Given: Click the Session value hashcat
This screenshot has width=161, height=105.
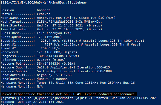Looking at the screenshot, I should (44, 10).
